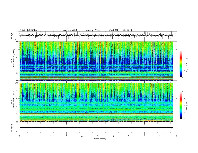Click the "Time (min)" axis label
Screen dimensions: 198x153
[x=100, y=139]
